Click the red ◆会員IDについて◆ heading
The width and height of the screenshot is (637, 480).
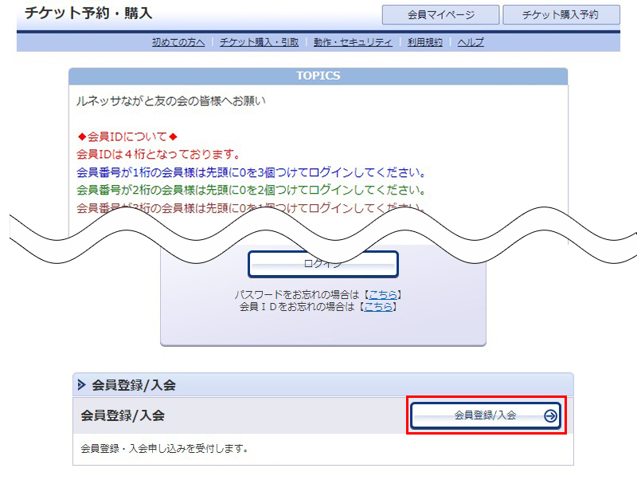pos(127,136)
